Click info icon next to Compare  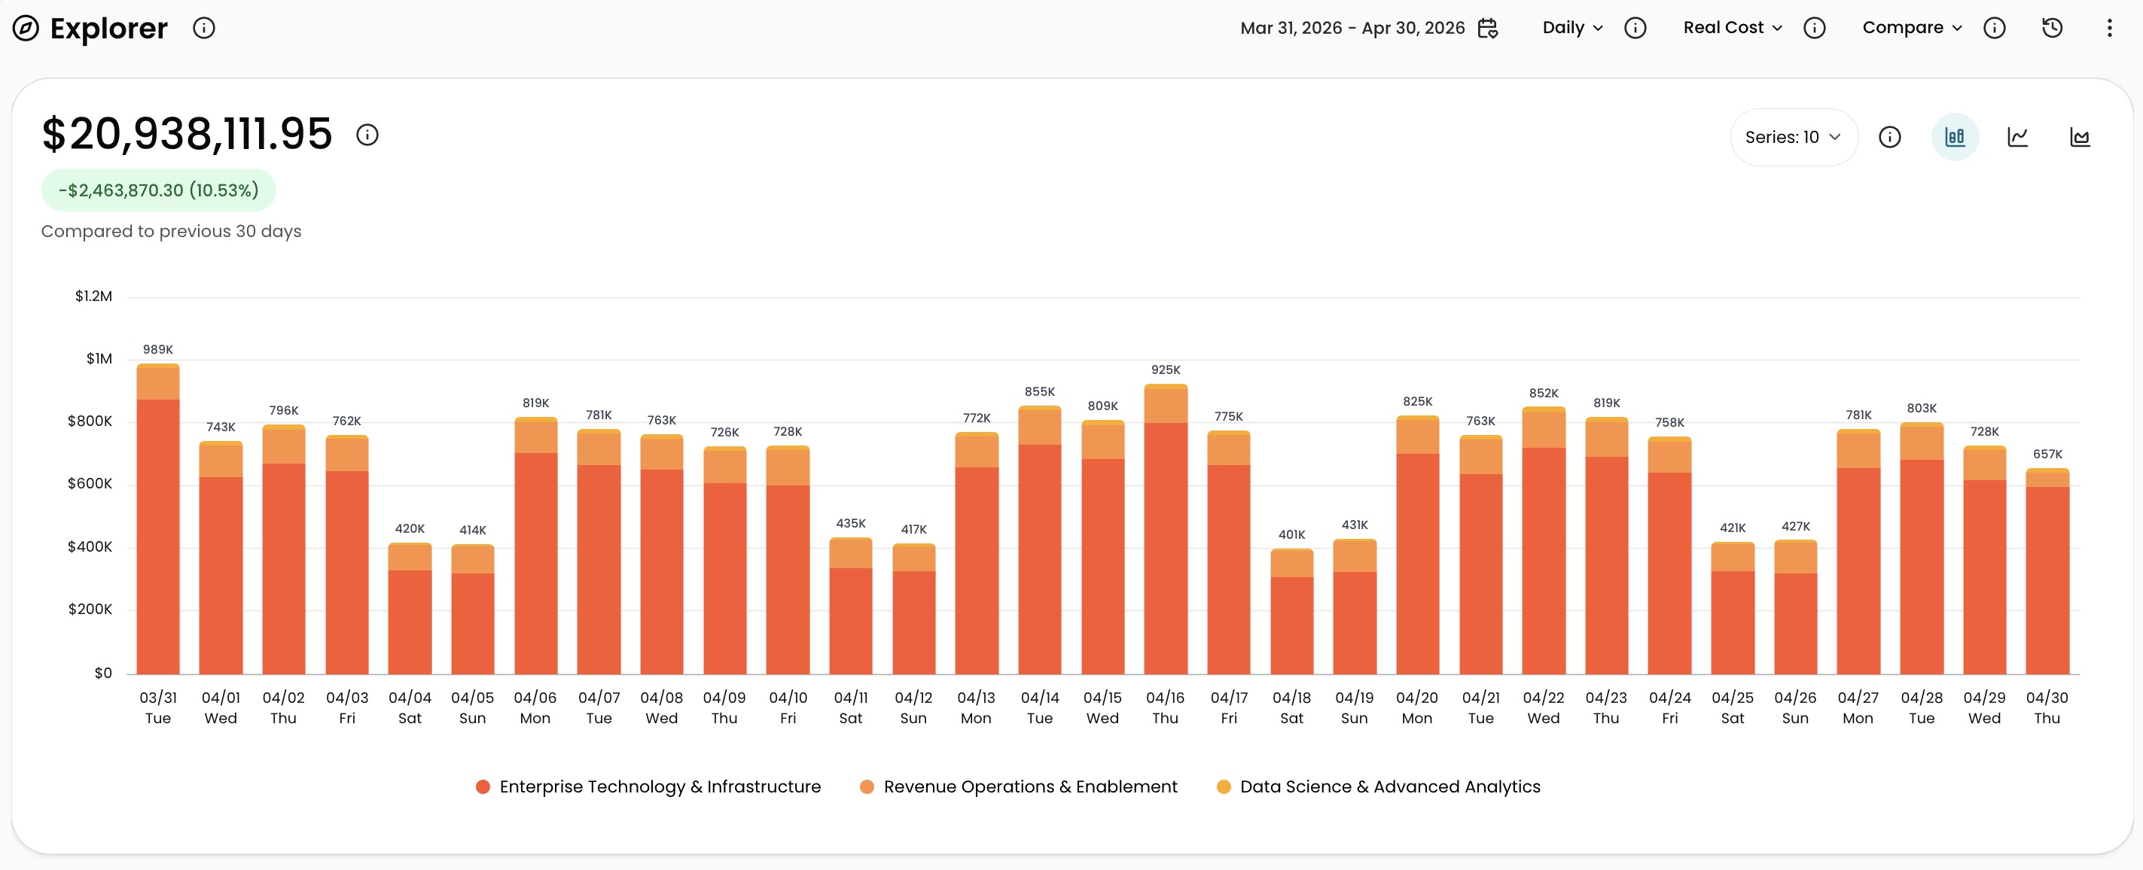(1994, 29)
